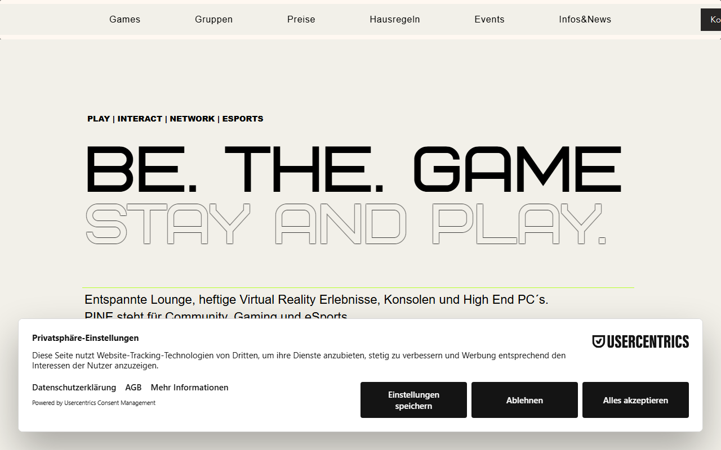Follow the Powered by Usercentrics Consent Management link

[x=94, y=403]
